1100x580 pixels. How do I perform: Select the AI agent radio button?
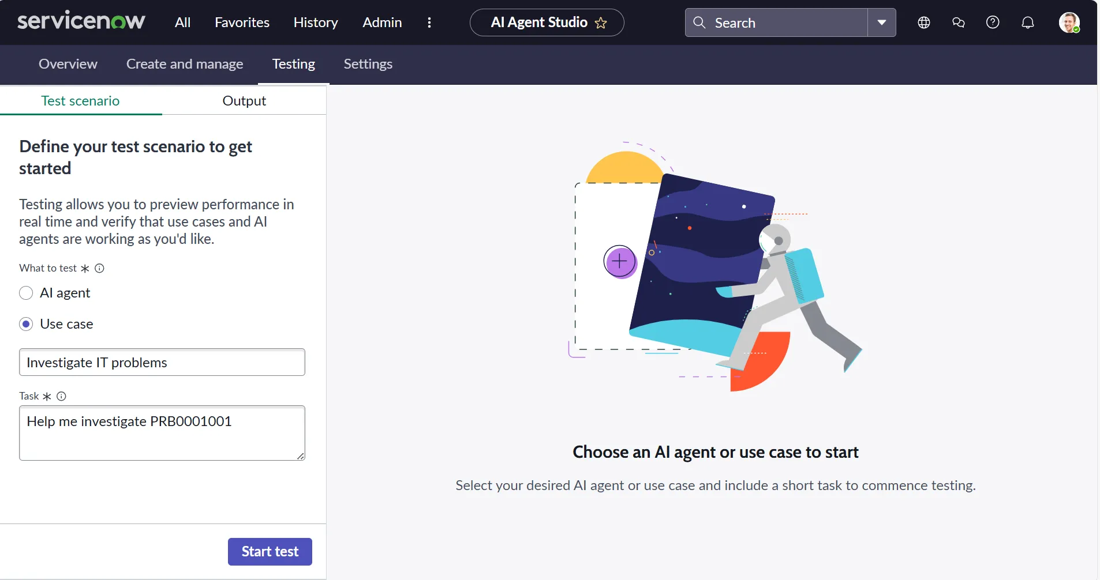(26, 293)
